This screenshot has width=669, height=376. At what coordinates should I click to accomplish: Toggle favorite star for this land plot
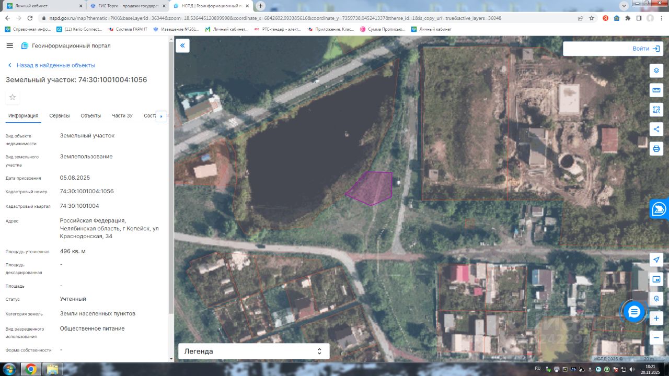point(13,97)
